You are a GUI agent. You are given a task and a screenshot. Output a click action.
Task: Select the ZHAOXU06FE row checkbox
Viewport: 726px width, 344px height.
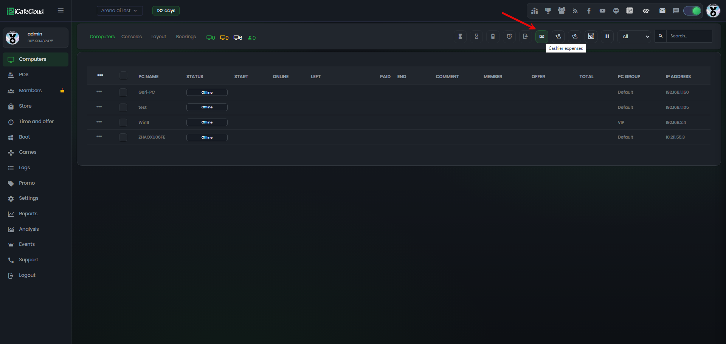[123, 137]
